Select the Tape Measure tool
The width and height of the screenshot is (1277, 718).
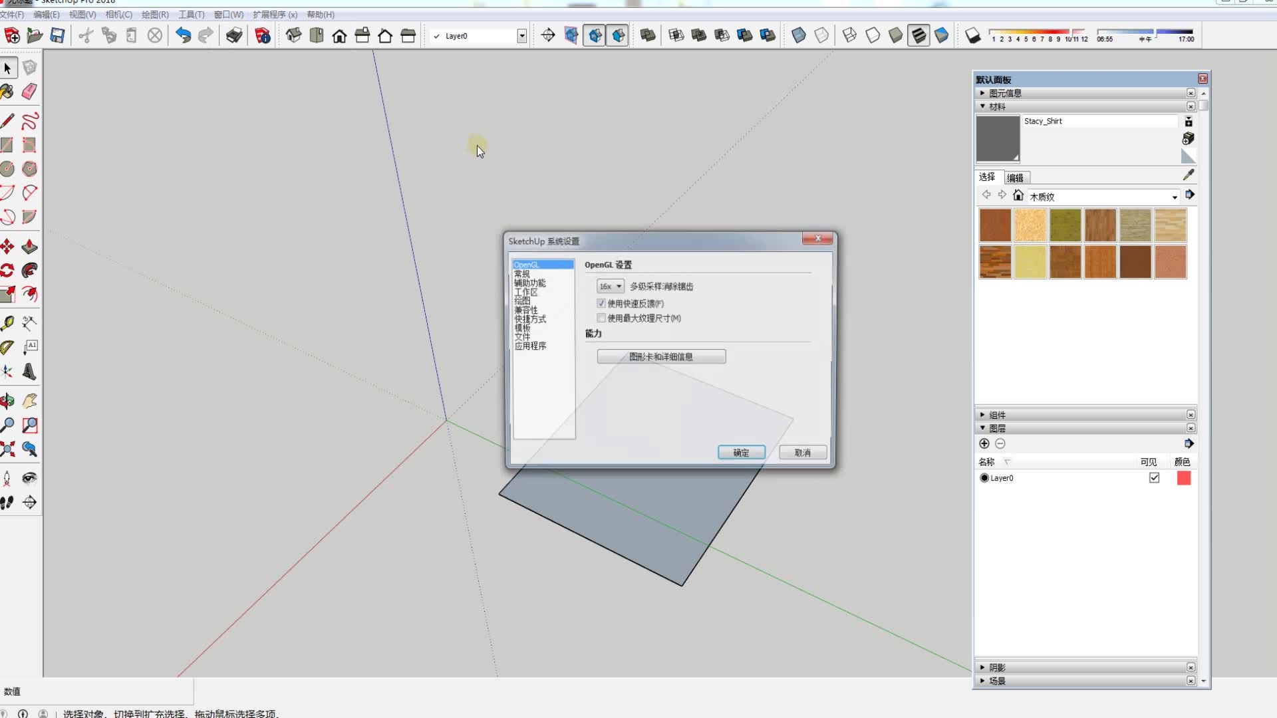tap(7, 324)
